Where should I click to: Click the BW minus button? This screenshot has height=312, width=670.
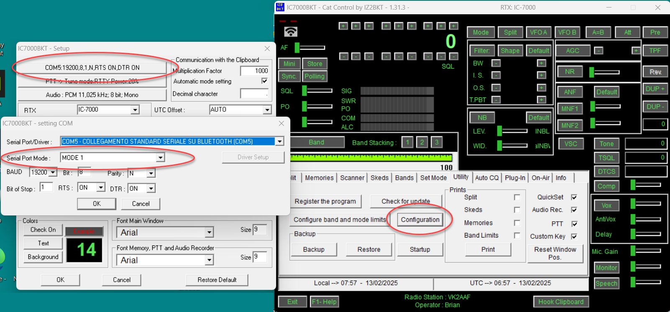(496, 63)
